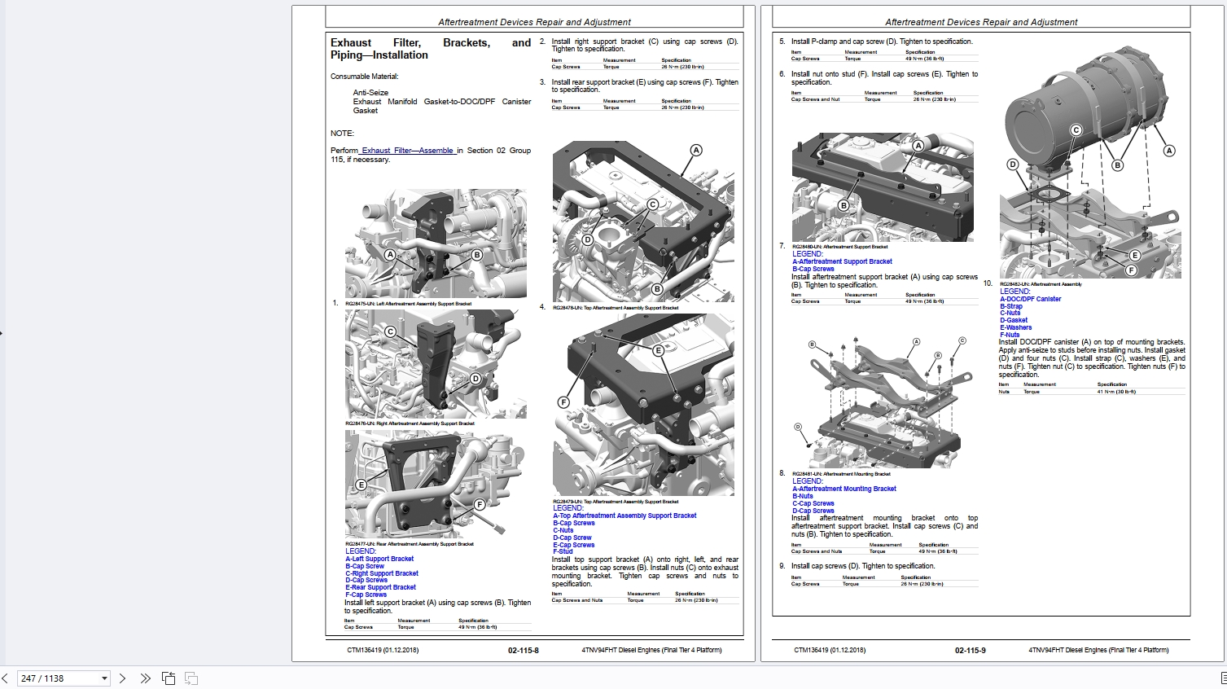Select the A-DOC/DPF Canister link
The width and height of the screenshot is (1227, 689).
click(1030, 298)
